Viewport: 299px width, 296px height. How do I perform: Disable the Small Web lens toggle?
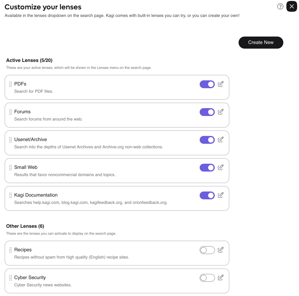[x=207, y=168]
